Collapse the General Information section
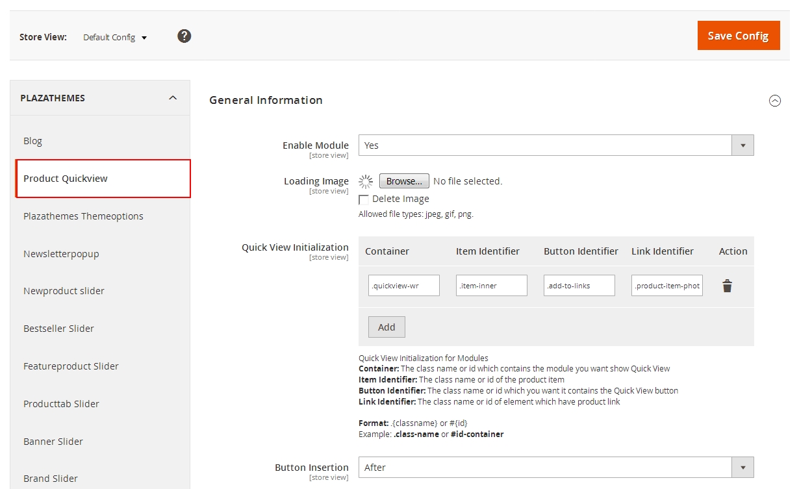Image resolution: width=799 pixels, height=489 pixels. pyautogui.click(x=774, y=101)
